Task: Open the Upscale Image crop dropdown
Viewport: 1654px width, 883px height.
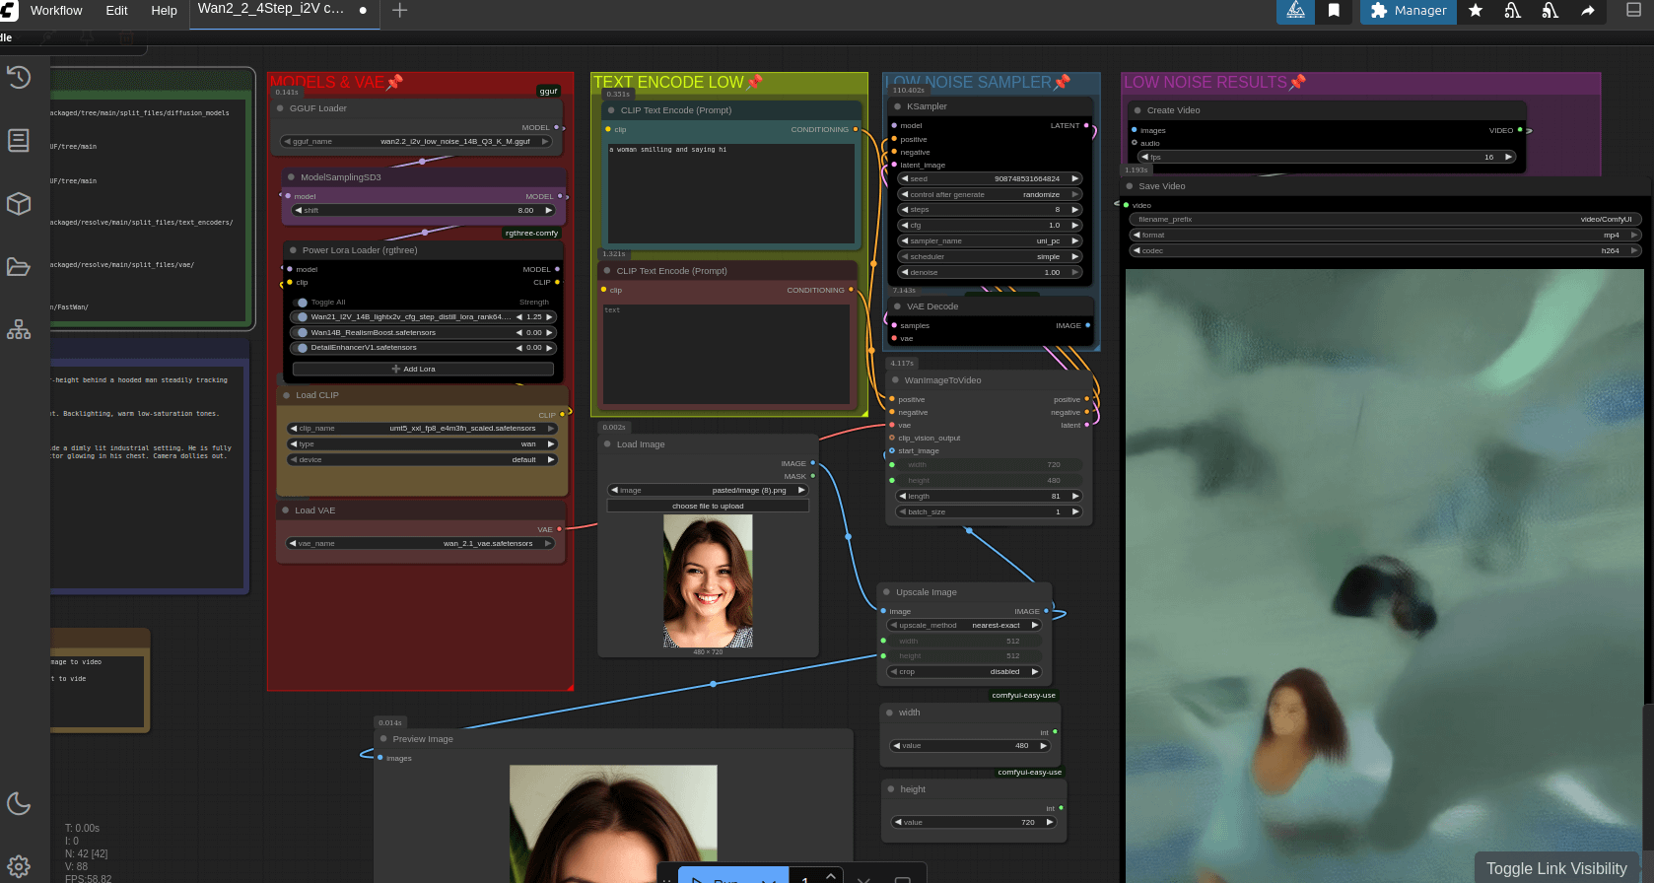Action: 965,672
